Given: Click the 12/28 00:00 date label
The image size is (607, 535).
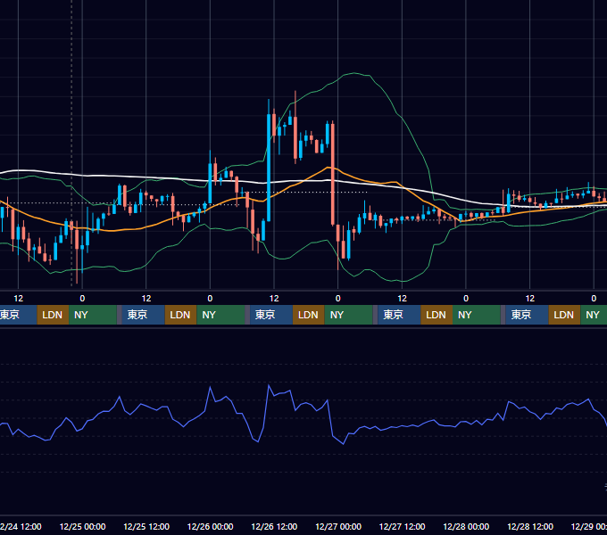Looking at the screenshot, I should tap(466, 526).
